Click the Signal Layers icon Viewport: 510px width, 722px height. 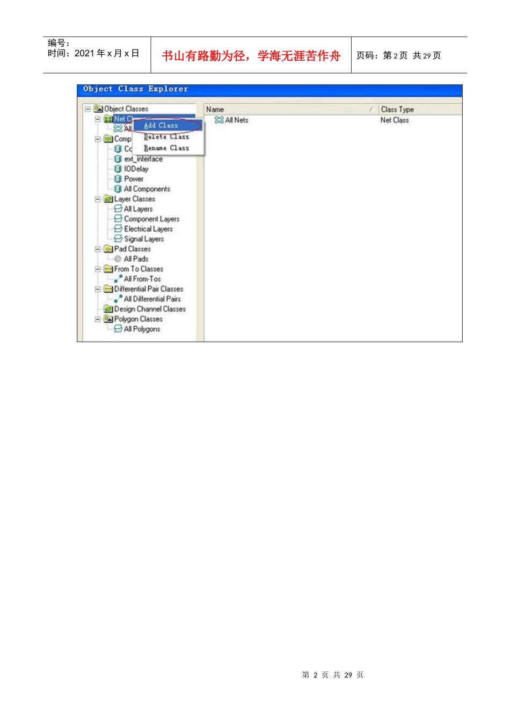[118, 239]
